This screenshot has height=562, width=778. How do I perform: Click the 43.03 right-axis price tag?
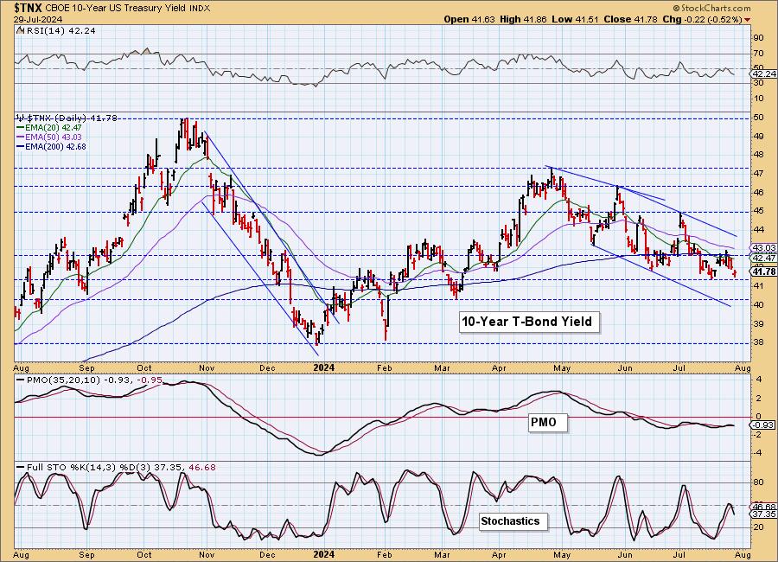764,247
